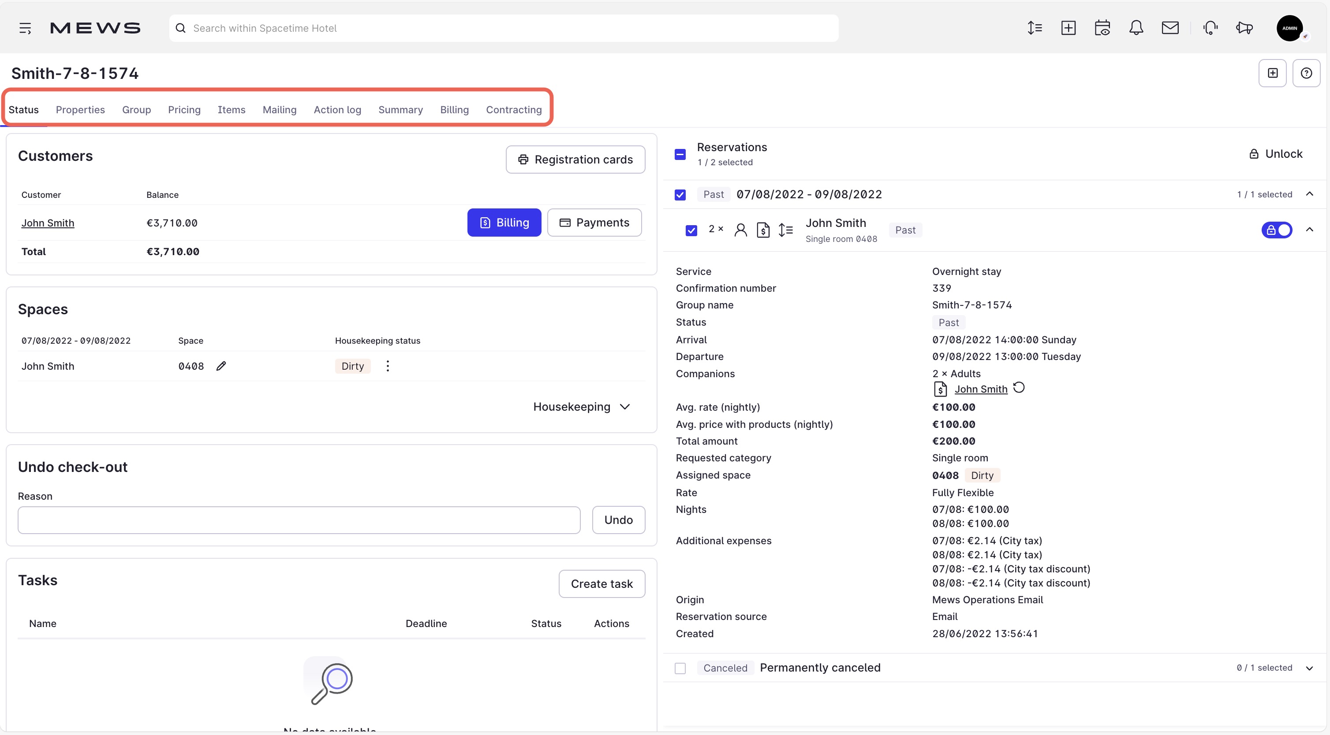
Task: Collapse the Housekeeping section
Action: point(625,406)
